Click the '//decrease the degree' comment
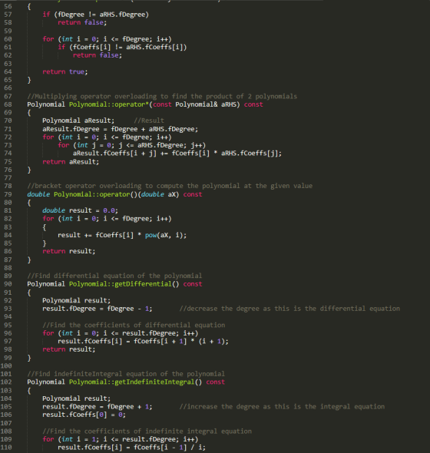 [289, 309]
